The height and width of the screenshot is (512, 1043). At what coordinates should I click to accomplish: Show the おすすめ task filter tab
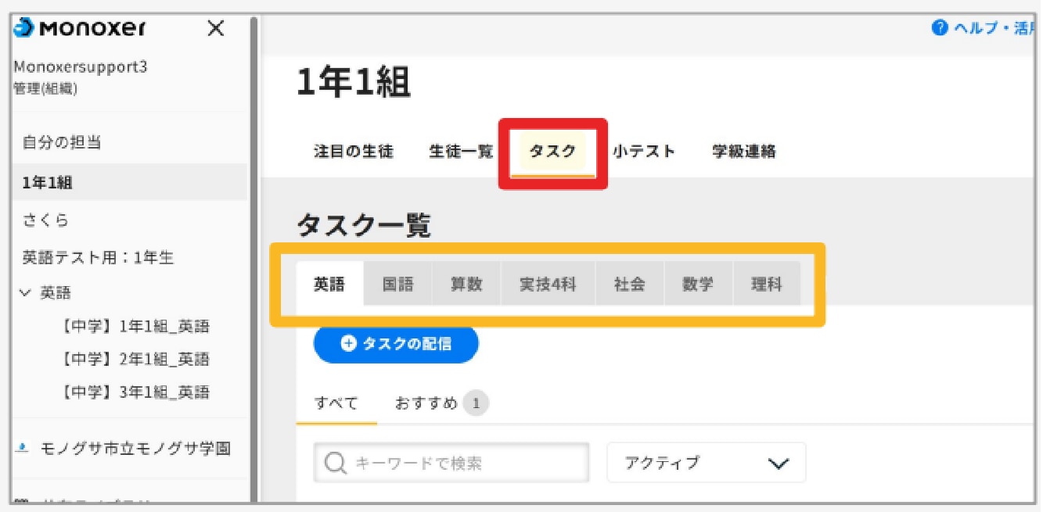click(x=442, y=404)
